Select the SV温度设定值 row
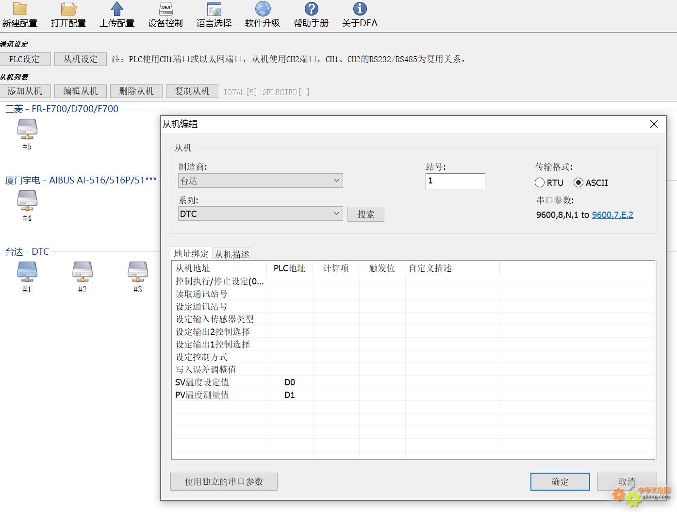677x512 pixels. pyautogui.click(x=413, y=382)
